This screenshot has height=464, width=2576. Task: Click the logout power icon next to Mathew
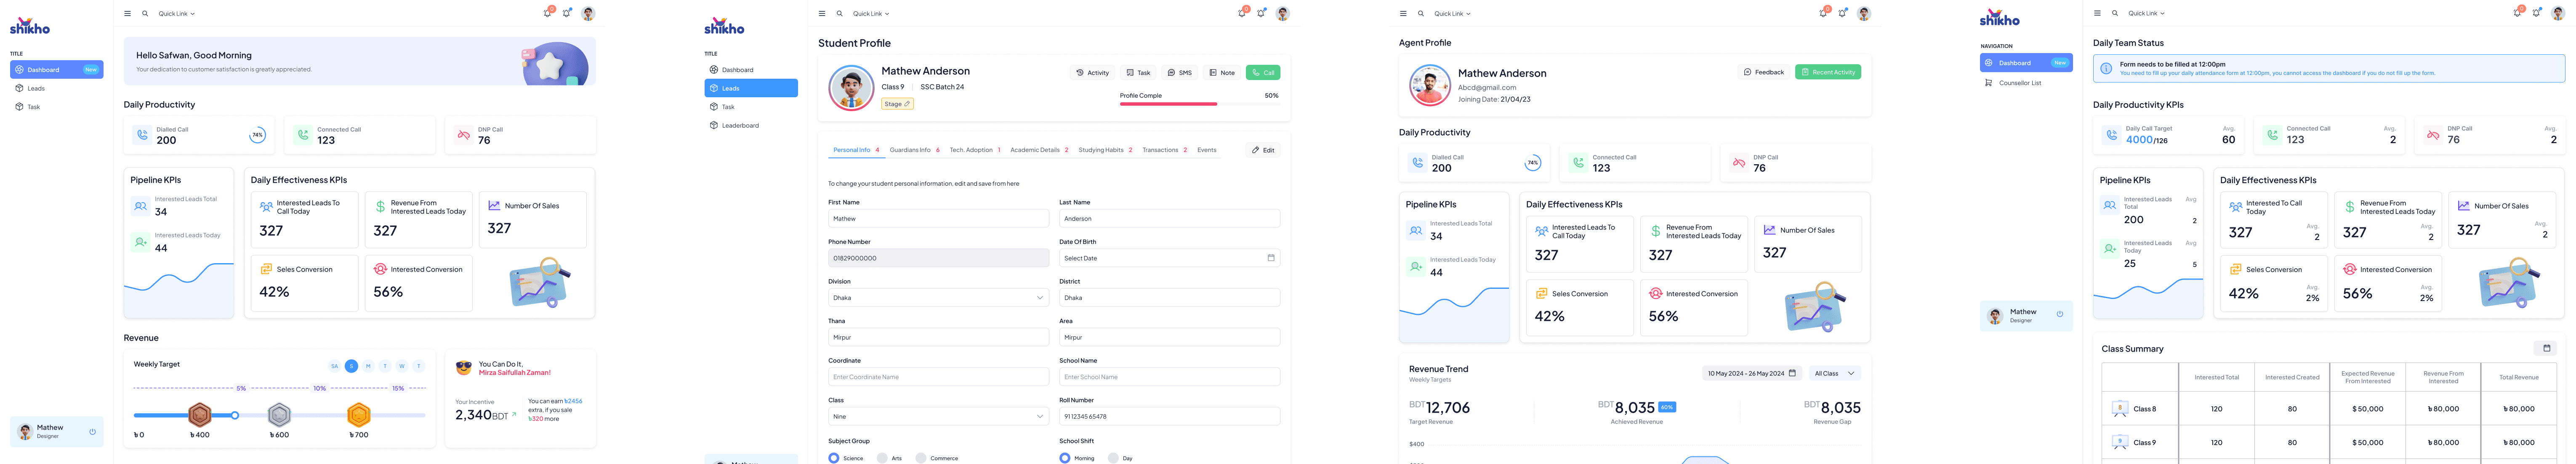click(93, 431)
